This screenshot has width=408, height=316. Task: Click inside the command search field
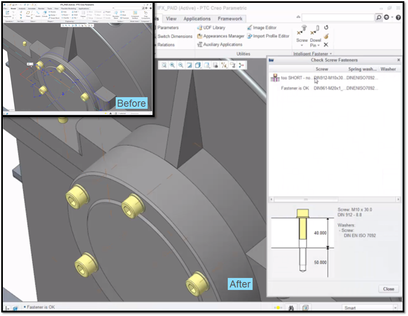[x=338, y=17]
